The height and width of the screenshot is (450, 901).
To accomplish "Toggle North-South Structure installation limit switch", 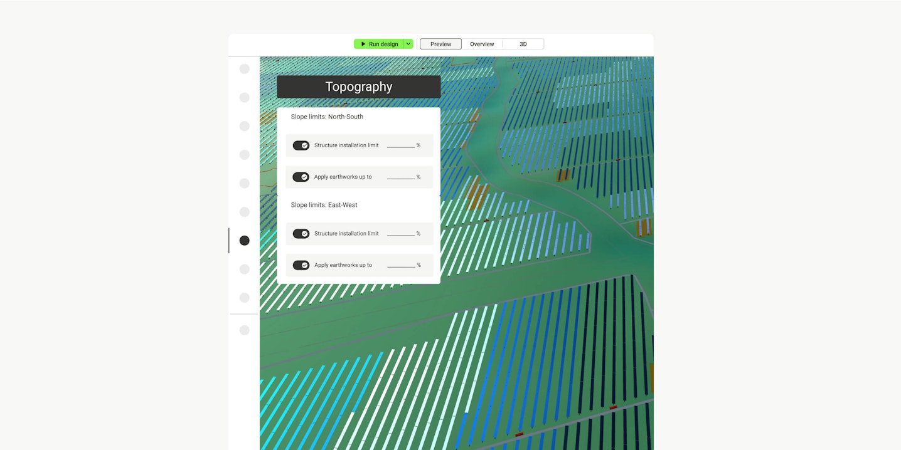I will point(301,145).
